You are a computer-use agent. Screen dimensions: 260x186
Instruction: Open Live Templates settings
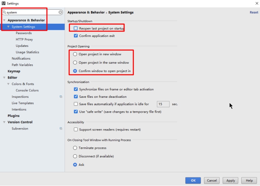tap(23, 103)
